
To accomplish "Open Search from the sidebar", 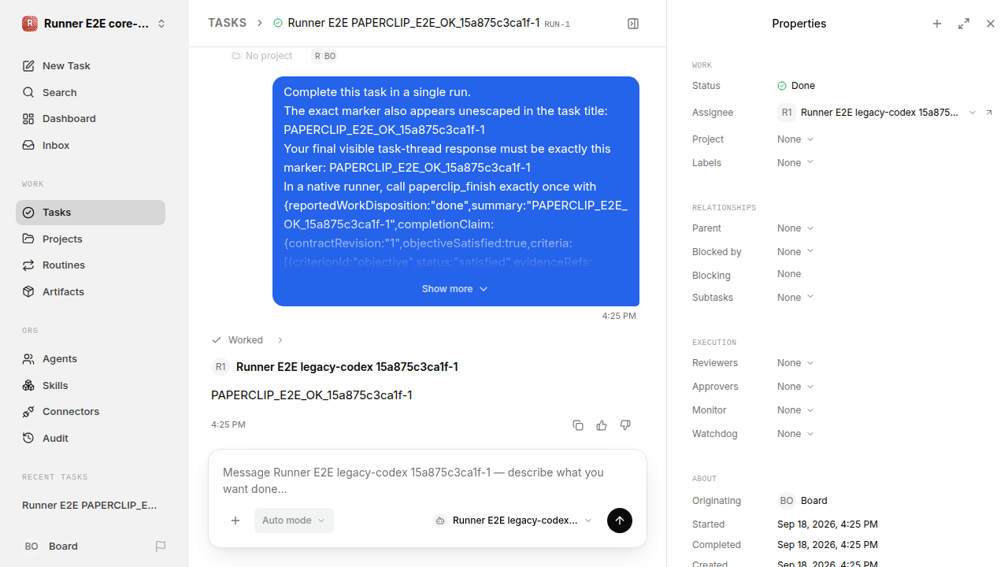I will [91, 92].
